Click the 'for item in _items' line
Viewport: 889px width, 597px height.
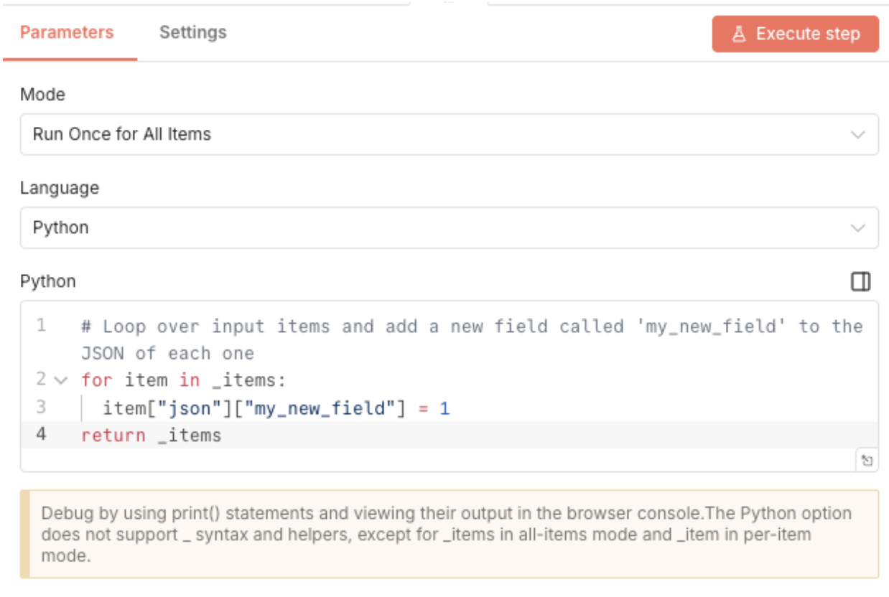point(183,380)
